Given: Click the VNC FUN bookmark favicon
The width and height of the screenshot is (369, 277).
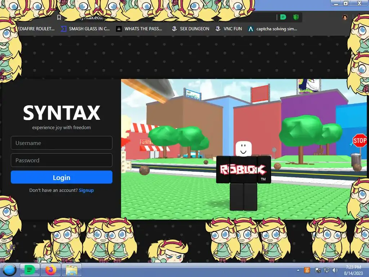Looking at the screenshot, I should 218,29.
